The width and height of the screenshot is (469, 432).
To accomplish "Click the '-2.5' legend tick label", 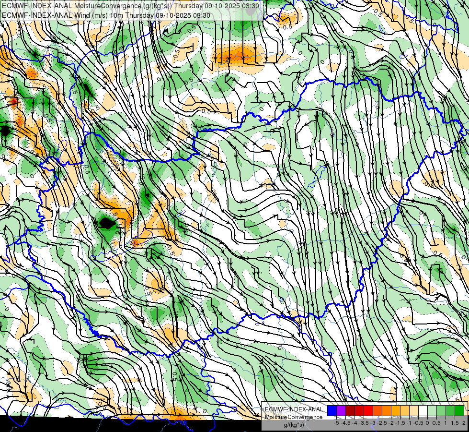I will (382, 423).
